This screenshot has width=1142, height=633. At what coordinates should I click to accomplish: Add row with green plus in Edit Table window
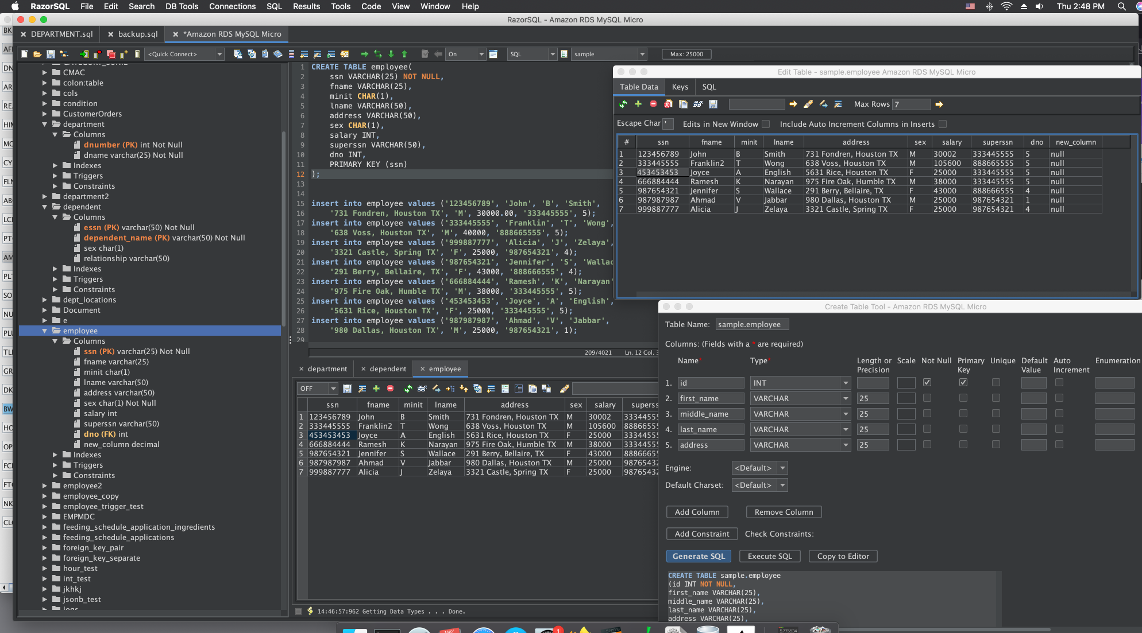638,104
